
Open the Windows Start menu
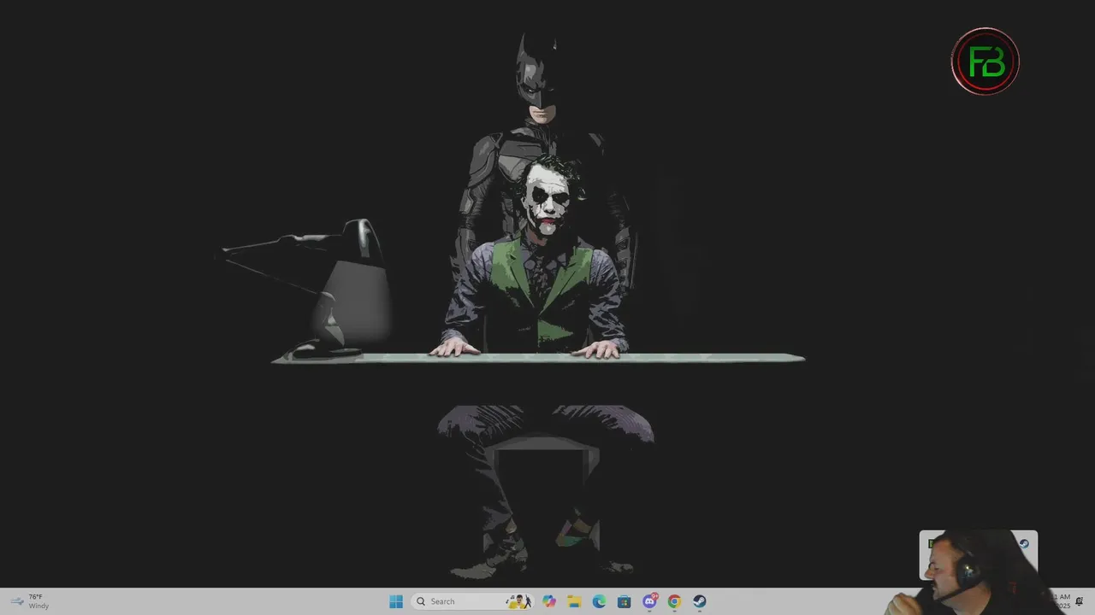396,601
